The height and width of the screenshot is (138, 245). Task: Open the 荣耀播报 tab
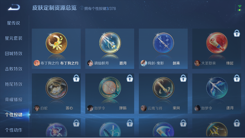point(14,99)
